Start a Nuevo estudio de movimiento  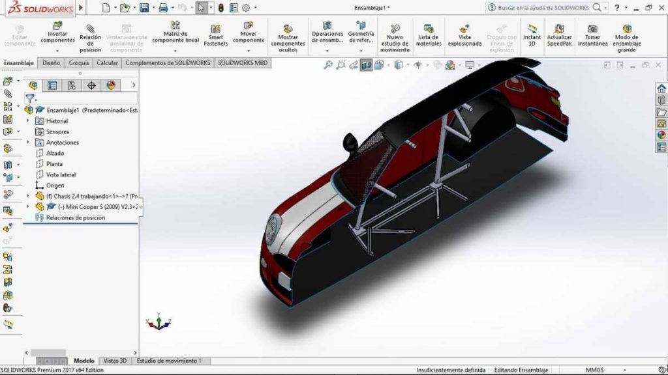395,38
